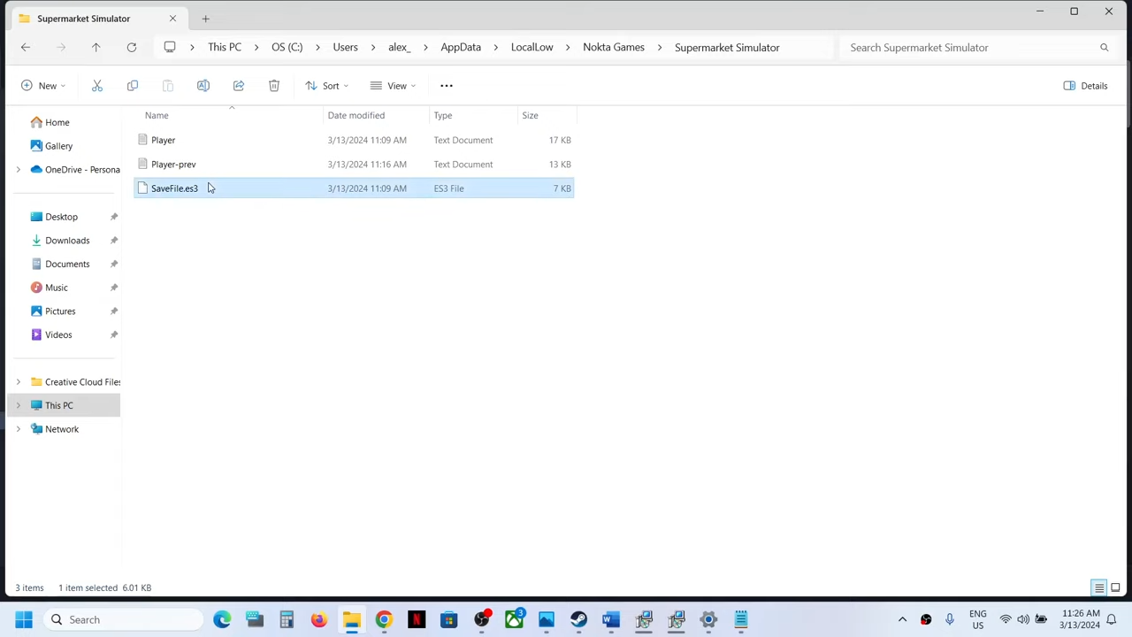Switch to details list view layout

pos(1099,588)
